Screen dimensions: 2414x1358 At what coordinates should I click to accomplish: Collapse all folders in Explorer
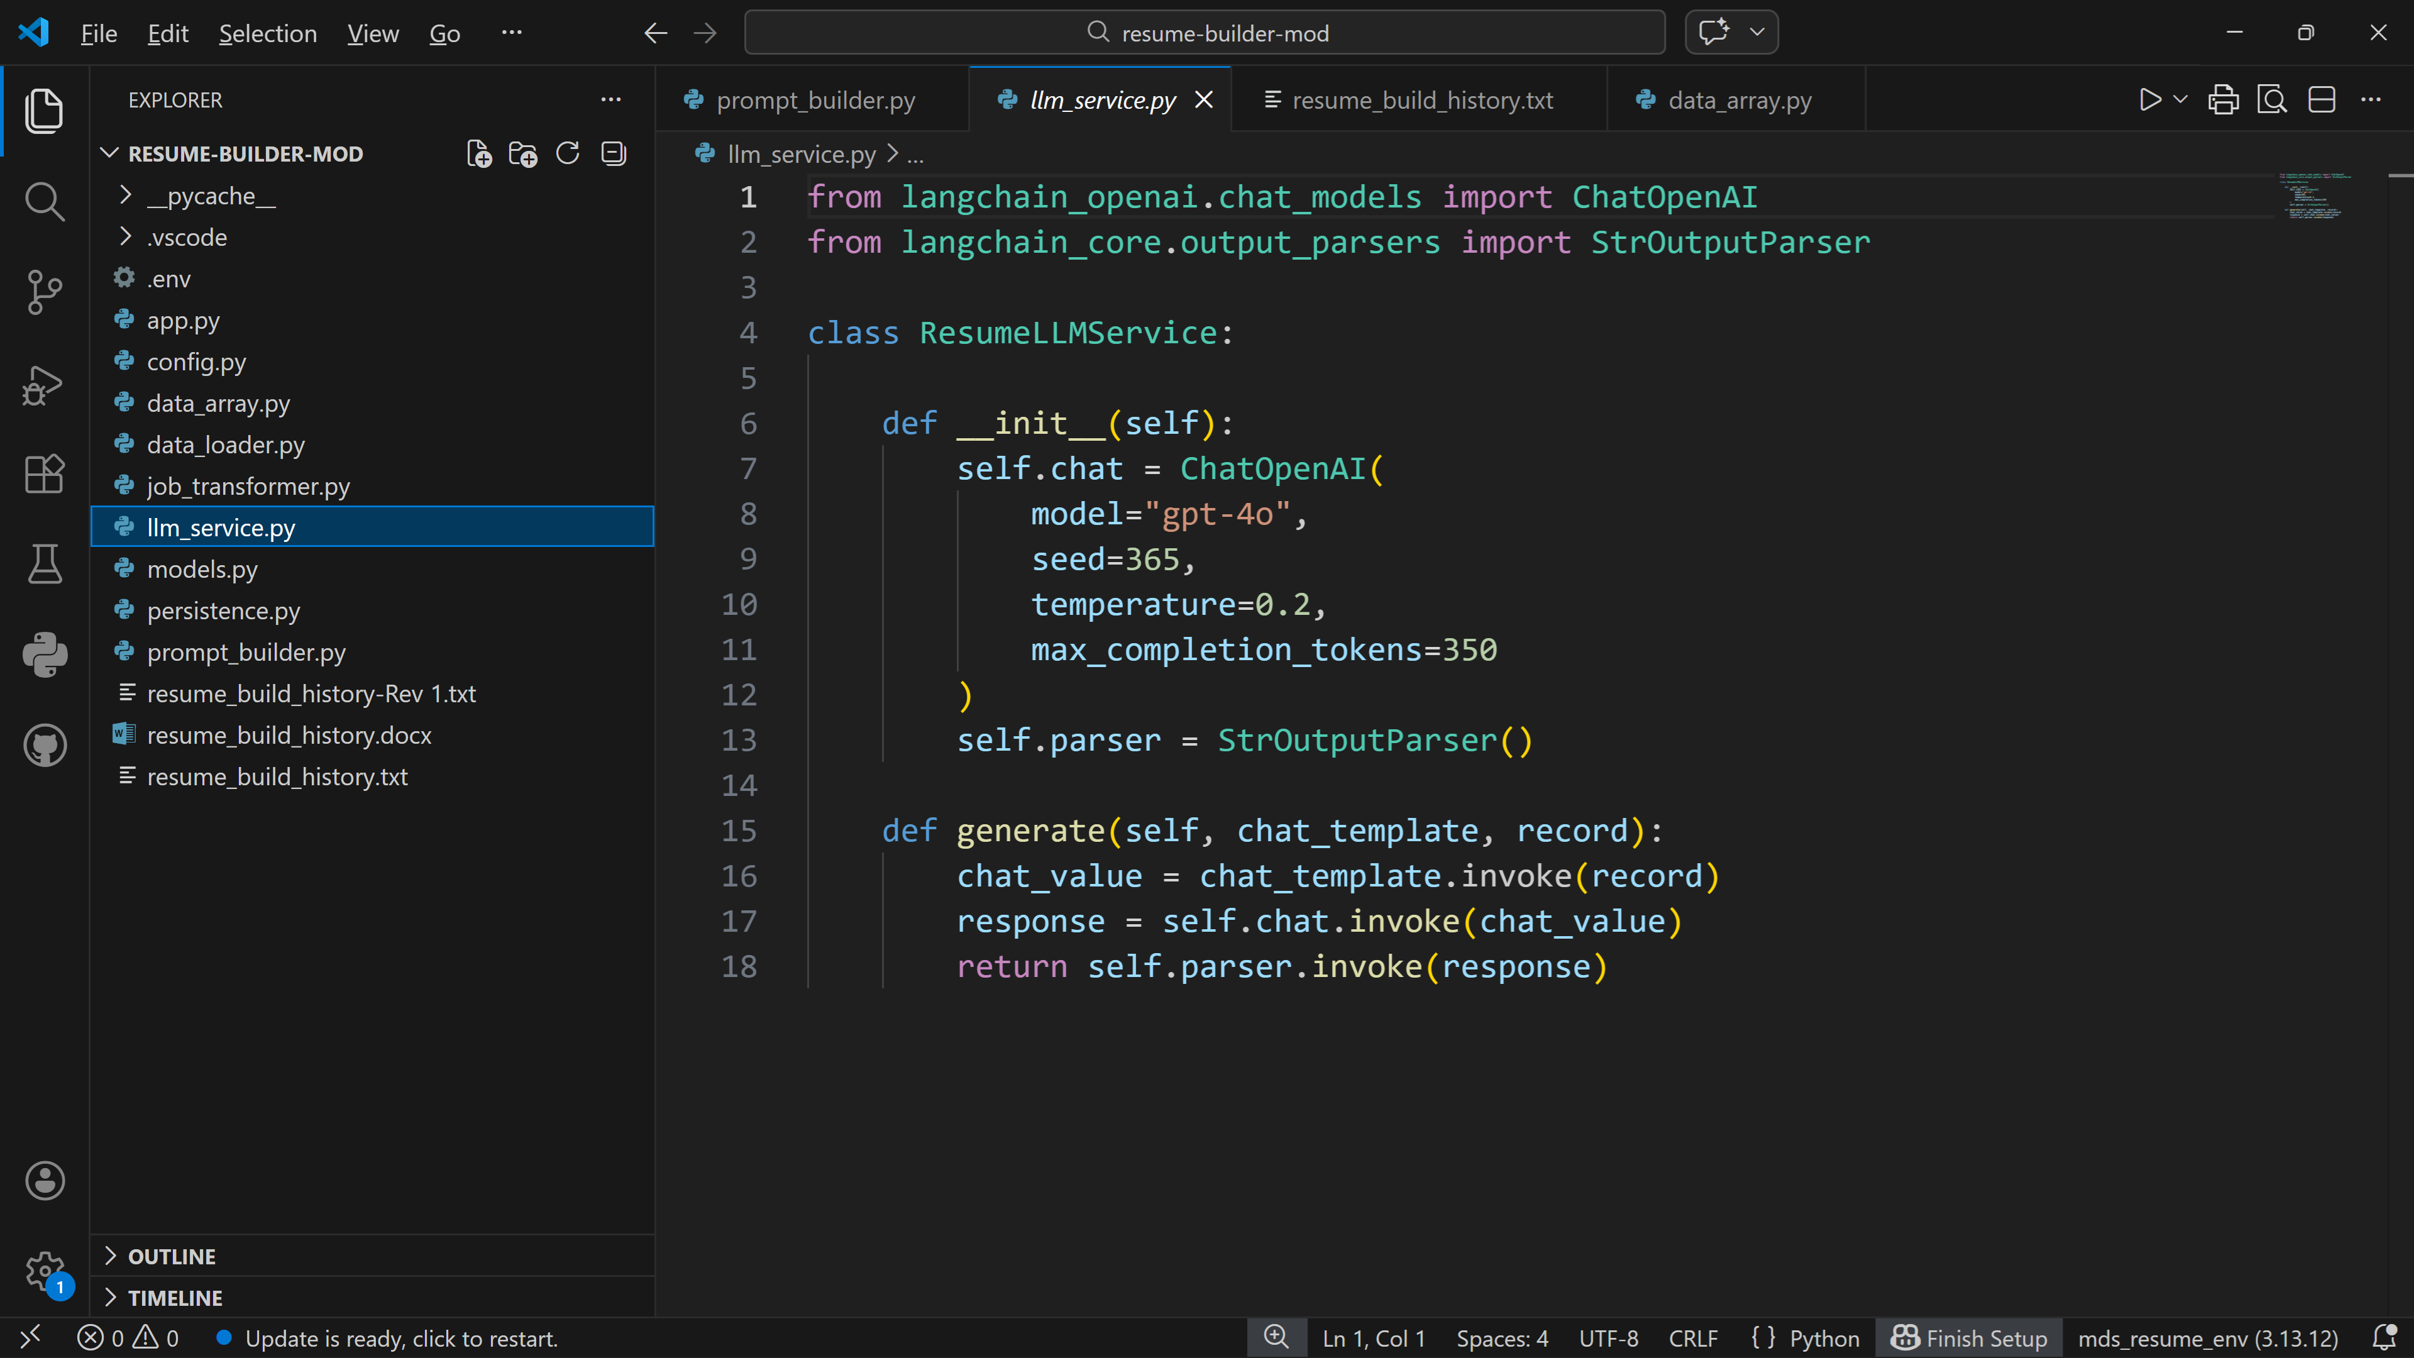[613, 153]
